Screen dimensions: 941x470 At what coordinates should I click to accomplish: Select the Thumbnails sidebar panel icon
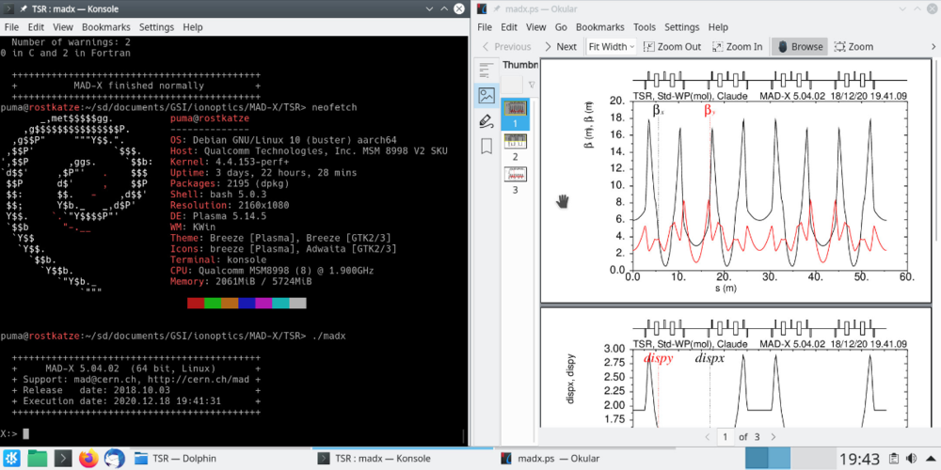coord(486,95)
